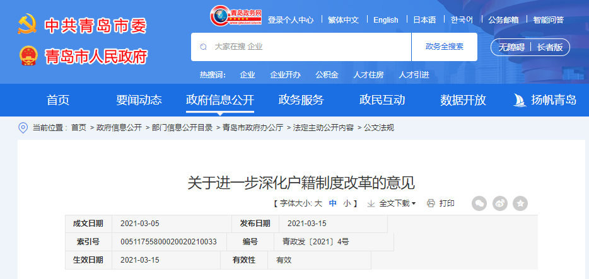Viewport: 589px width, 279px height.
Task: Click breadcrumb 青岛市政府办公厅
Action: tap(253, 128)
